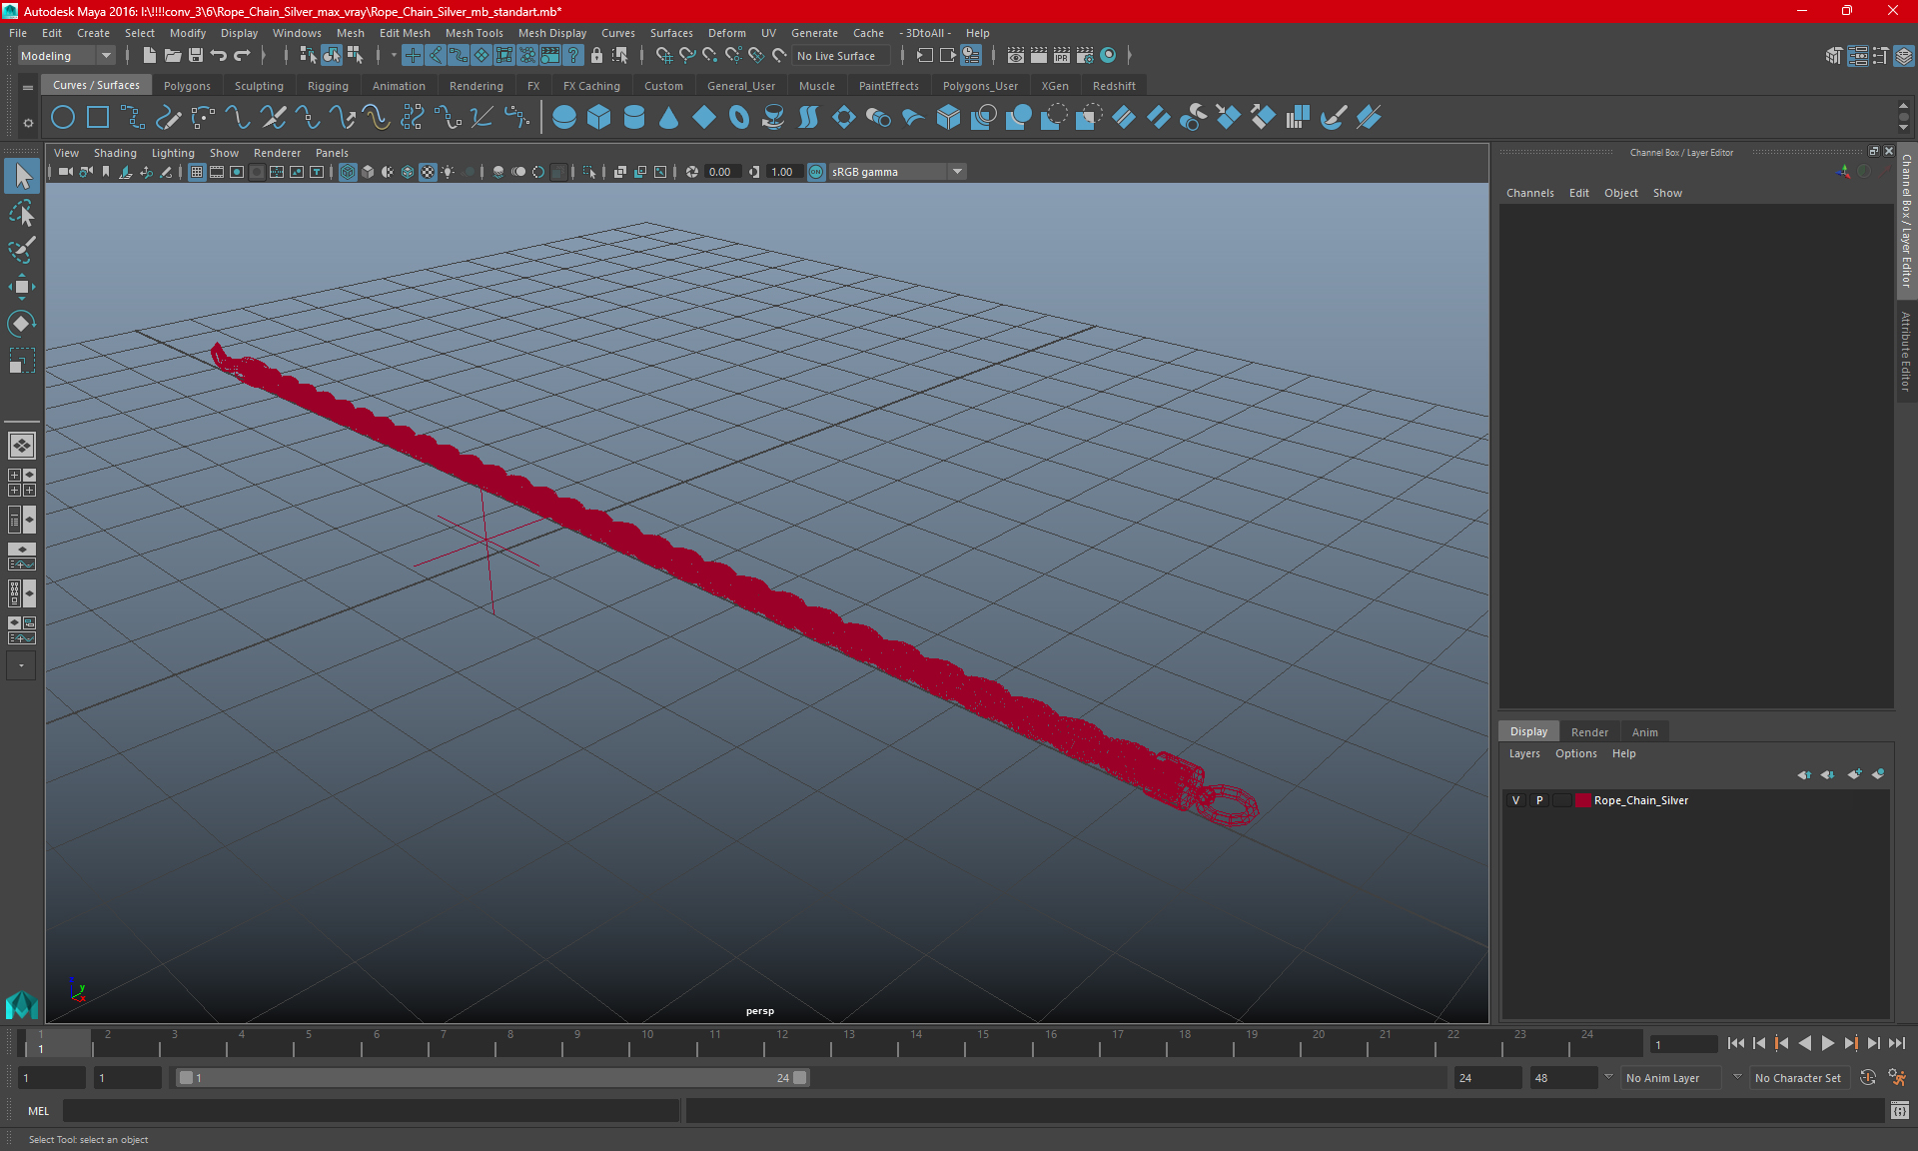
Task: Activate the Rotate tool in toolbox
Action: [x=21, y=323]
